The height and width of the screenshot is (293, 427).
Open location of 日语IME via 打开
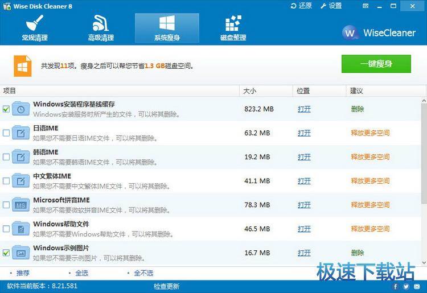click(x=304, y=133)
